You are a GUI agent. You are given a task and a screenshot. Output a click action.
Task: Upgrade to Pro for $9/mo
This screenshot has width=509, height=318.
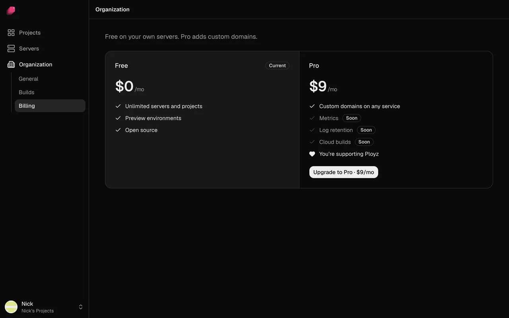click(x=344, y=172)
